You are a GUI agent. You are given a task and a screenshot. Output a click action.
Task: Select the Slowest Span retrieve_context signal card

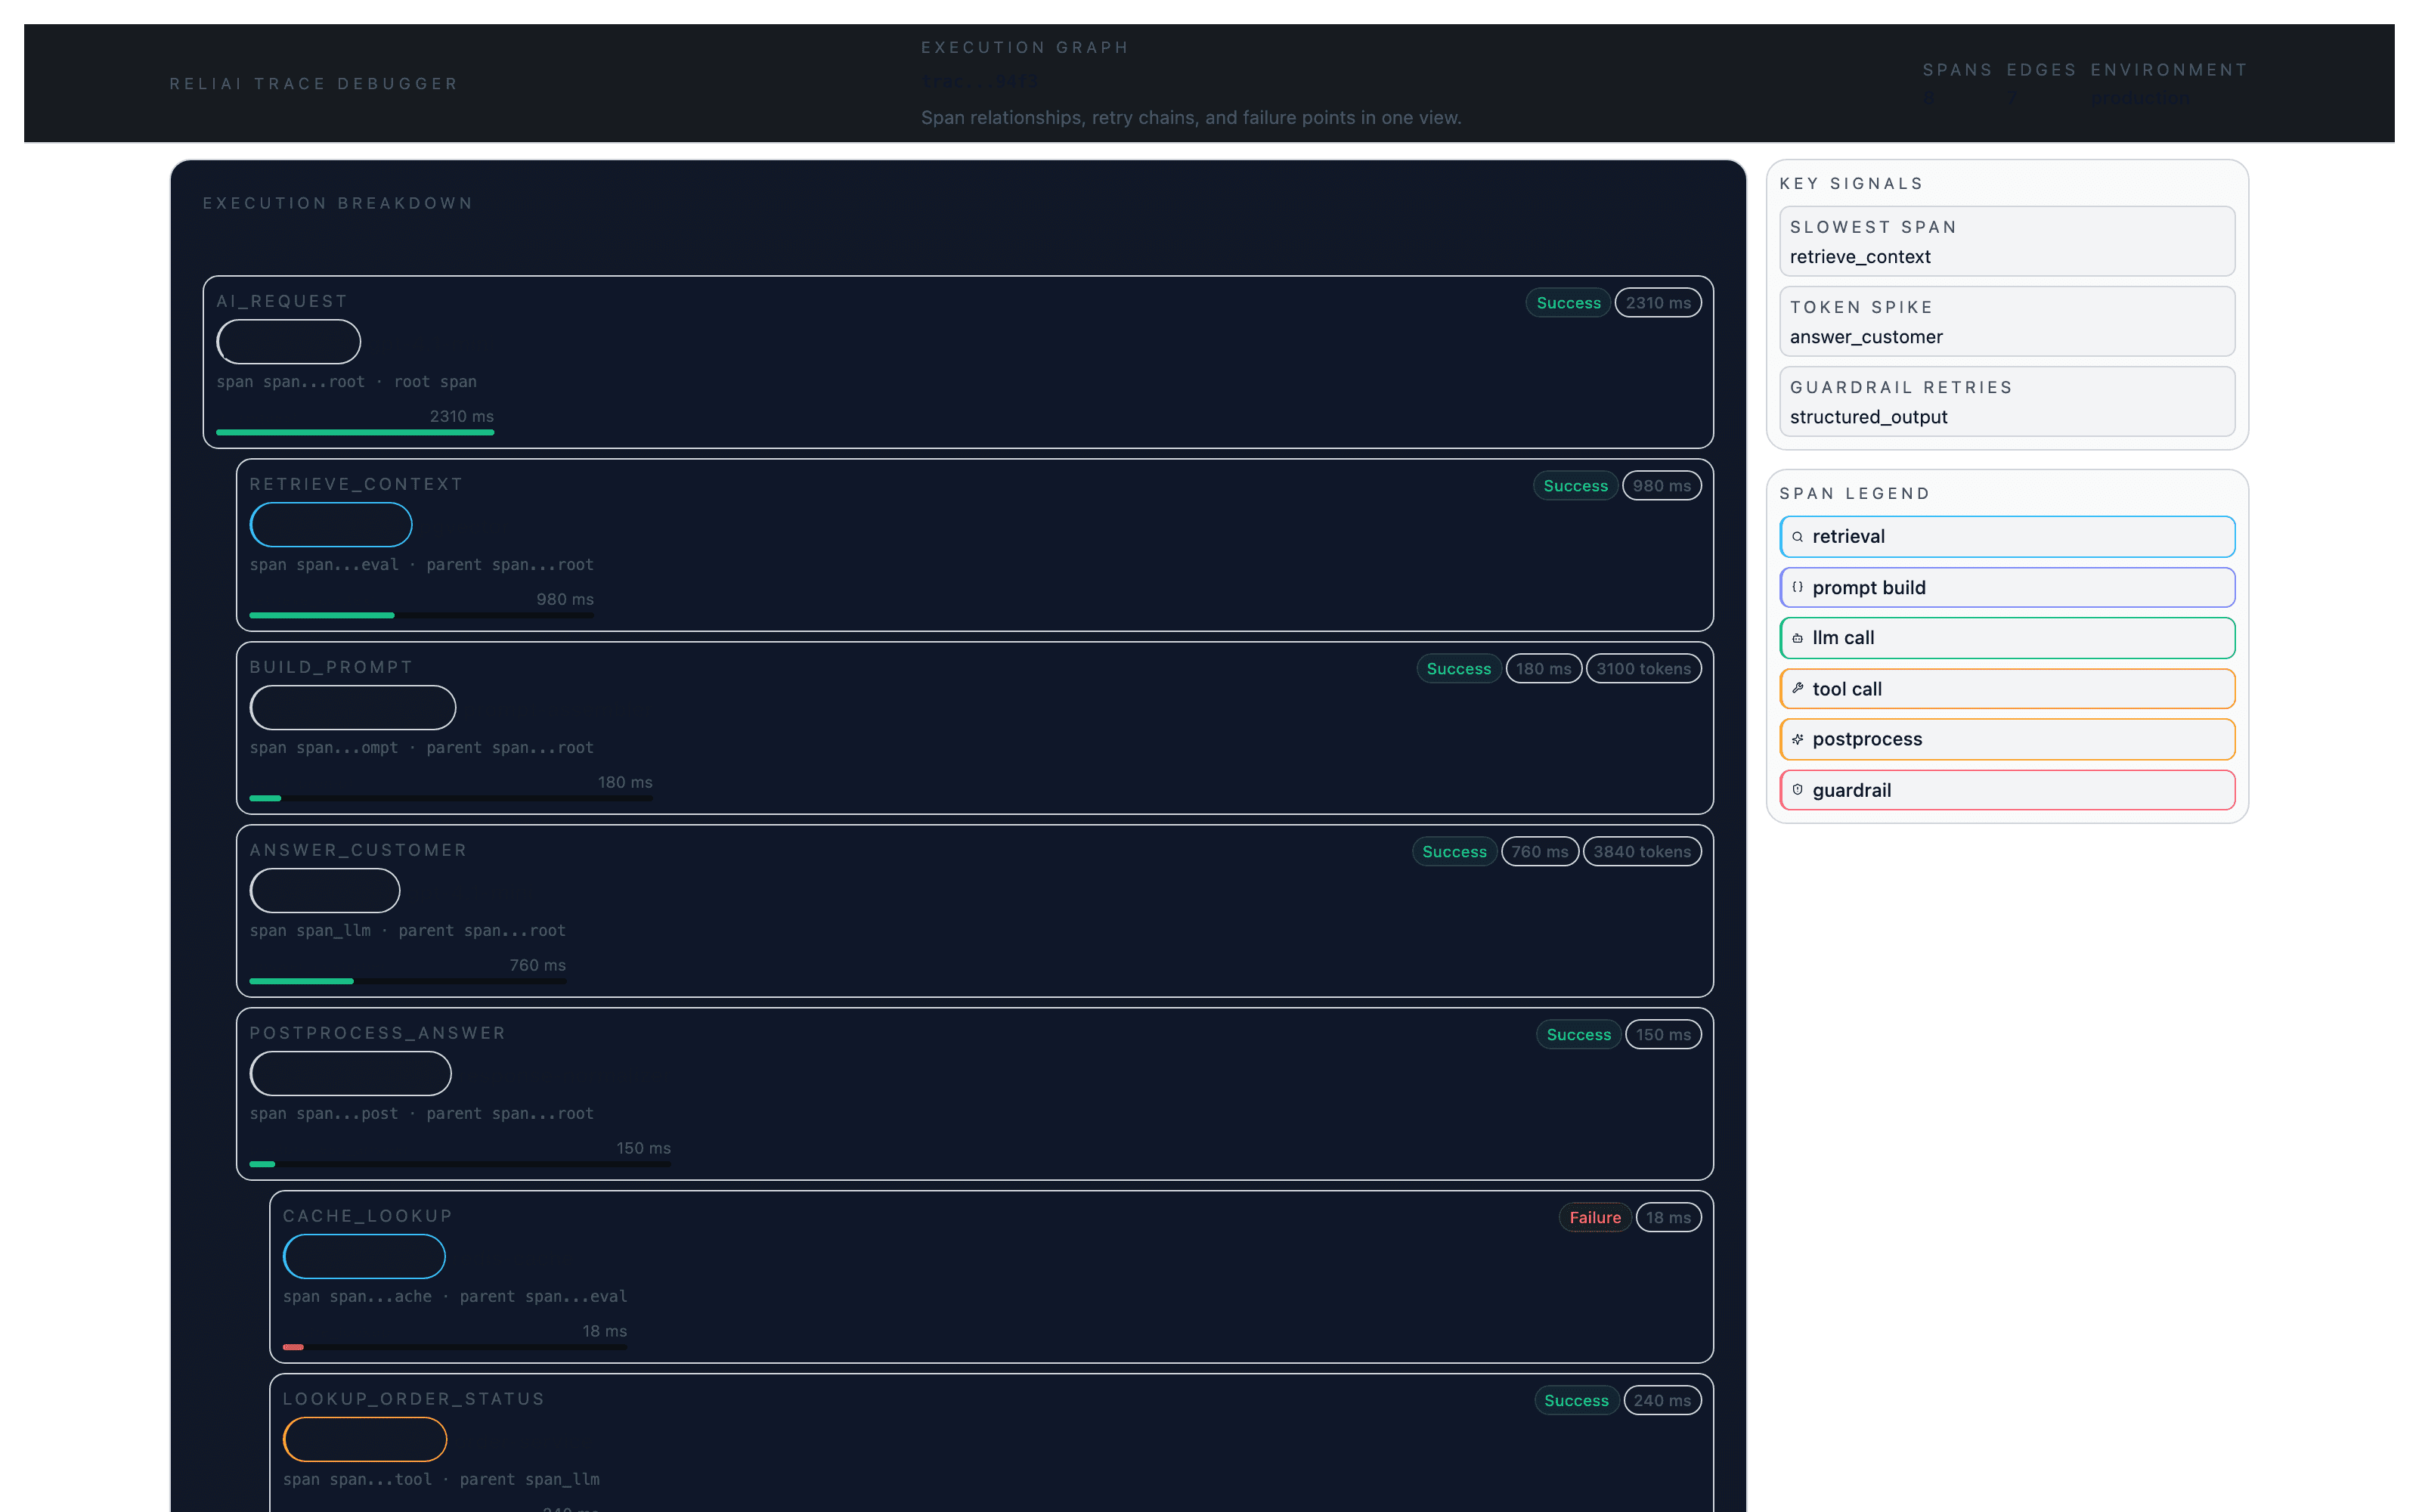2006,241
